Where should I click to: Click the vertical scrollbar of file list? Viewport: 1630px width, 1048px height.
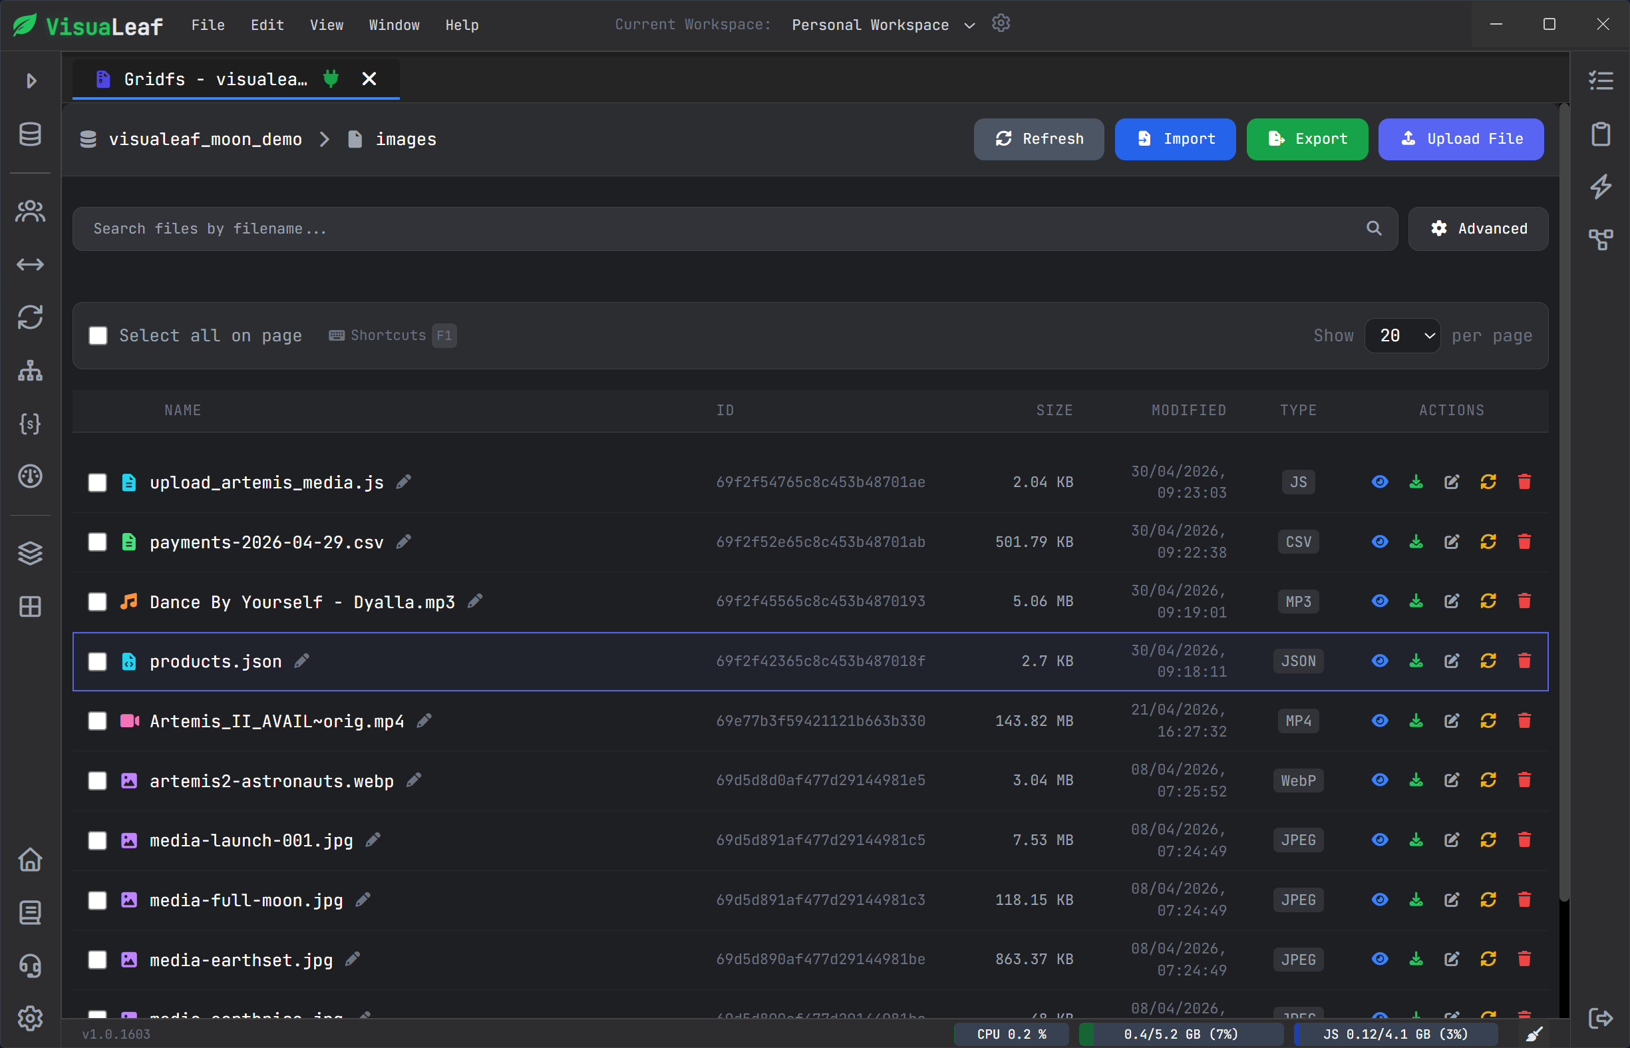click(1563, 504)
